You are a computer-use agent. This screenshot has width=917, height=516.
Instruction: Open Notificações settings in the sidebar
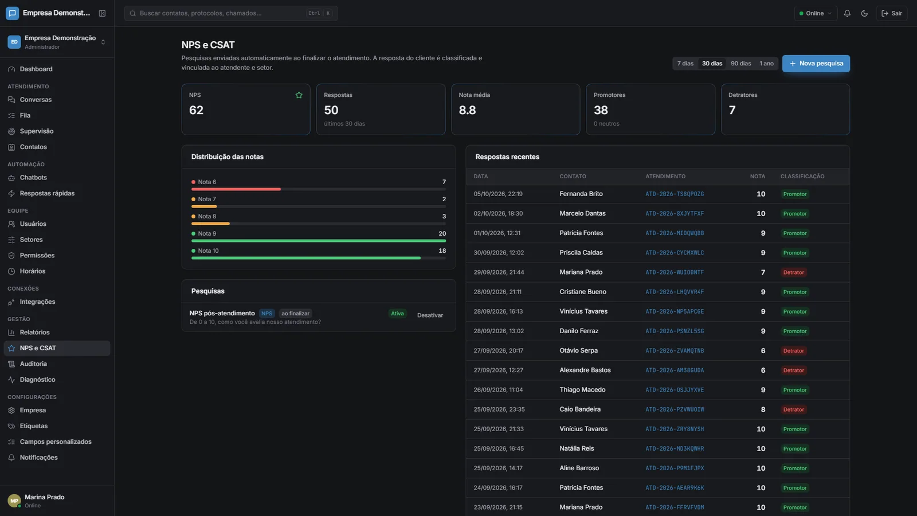pyautogui.click(x=57, y=458)
